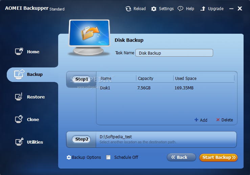250x175 pixels.
Task: Click 'Select another location' hint text
Action: tap(138, 142)
